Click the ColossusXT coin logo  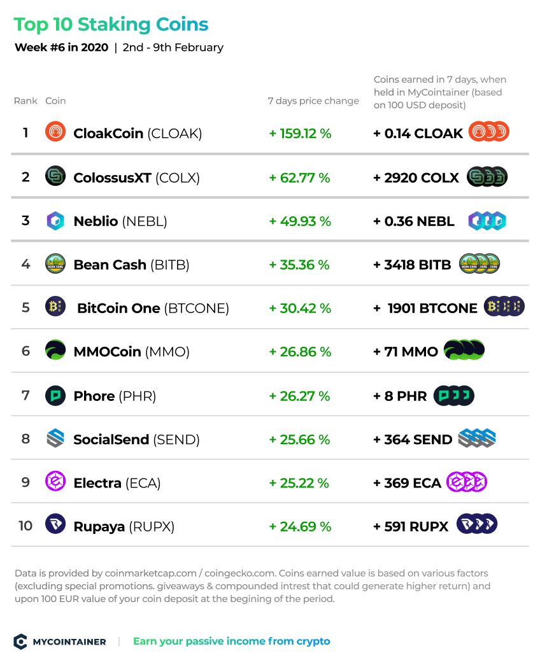pyautogui.click(x=55, y=176)
